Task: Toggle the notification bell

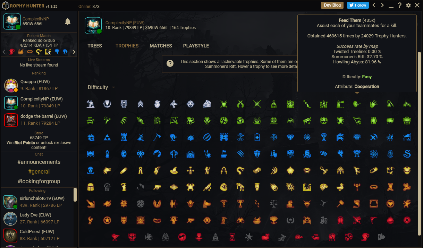Action: click(68, 21)
